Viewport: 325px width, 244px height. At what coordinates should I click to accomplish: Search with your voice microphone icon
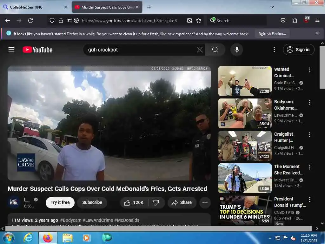[x=236, y=50]
